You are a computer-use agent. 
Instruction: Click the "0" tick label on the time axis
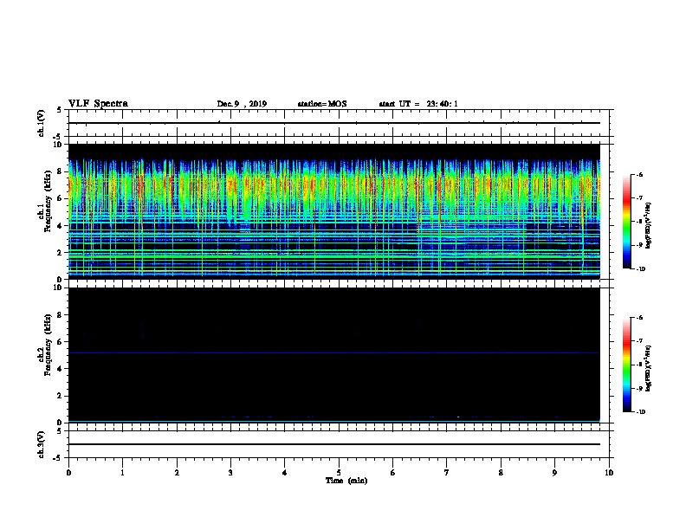[x=68, y=473]
